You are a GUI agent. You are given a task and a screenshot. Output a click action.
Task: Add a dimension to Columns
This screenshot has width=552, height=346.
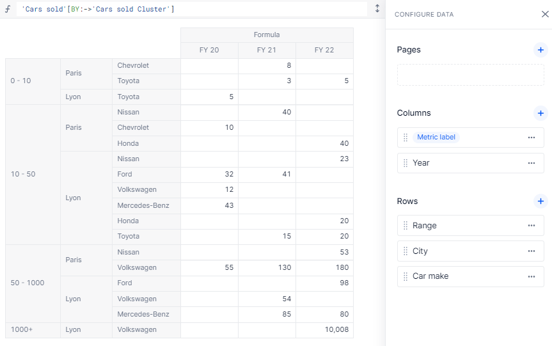[540, 113]
